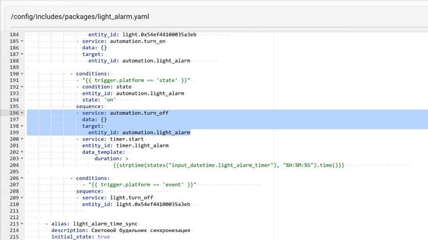Image resolution: width=428 pixels, height=240 pixels.
Task: Click 'light.turn_off' service on line 209
Action: click(x=132, y=198)
